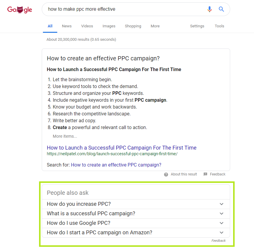The image size is (254, 248).
Task: Open the Tools filter options
Action: click(x=219, y=26)
